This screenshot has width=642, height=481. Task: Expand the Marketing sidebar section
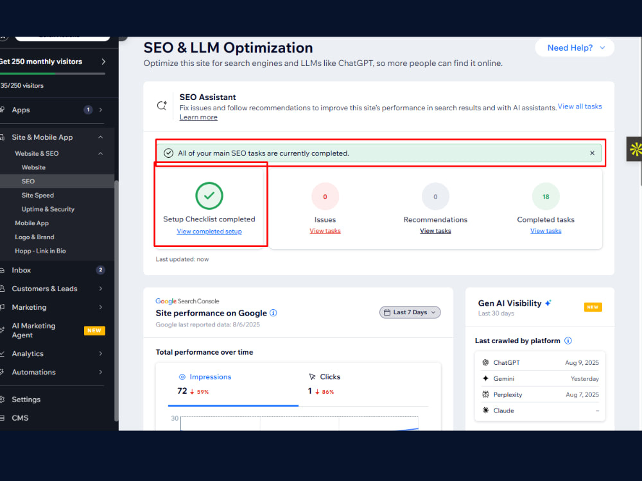(x=101, y=307)
